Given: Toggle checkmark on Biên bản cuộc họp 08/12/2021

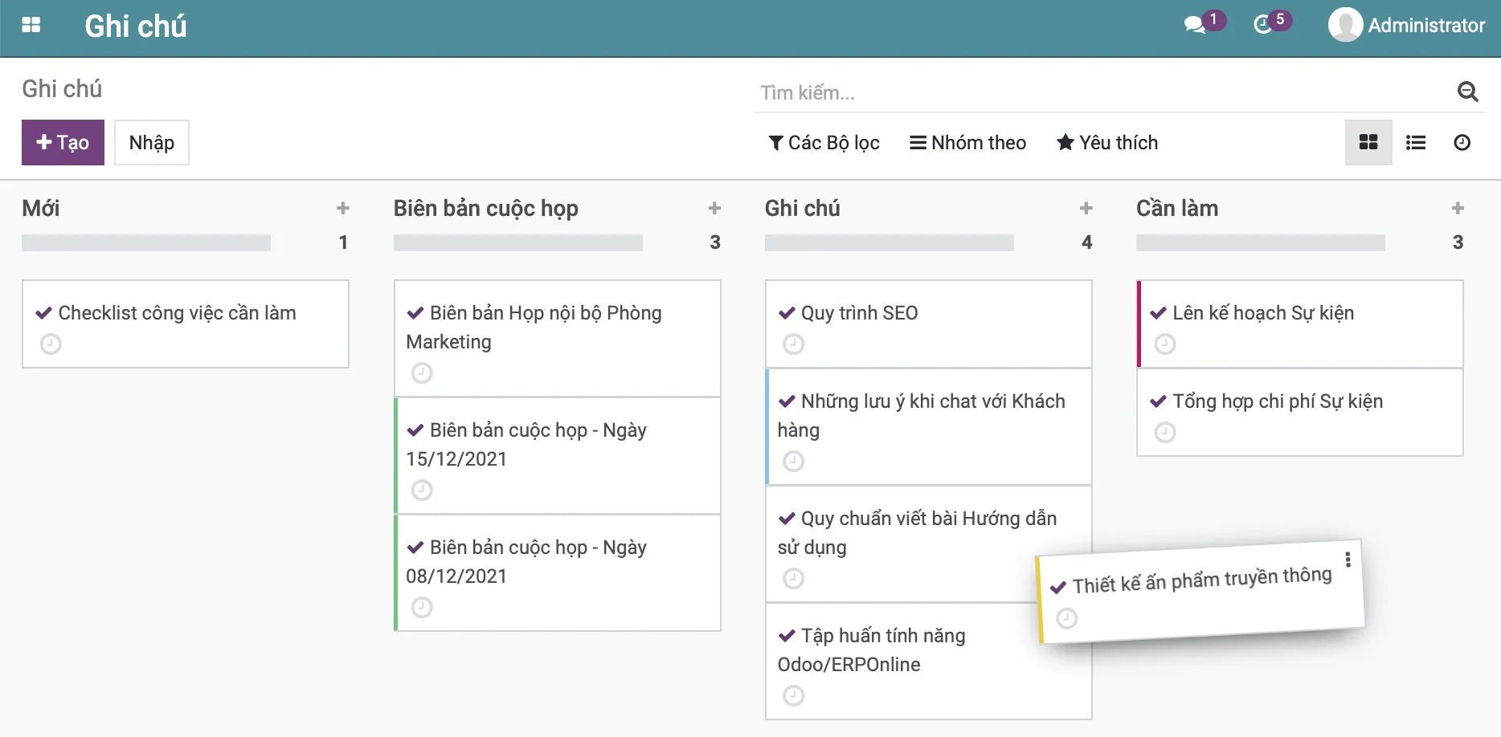Looking at the screenshot, I should [x=415, y=548].
